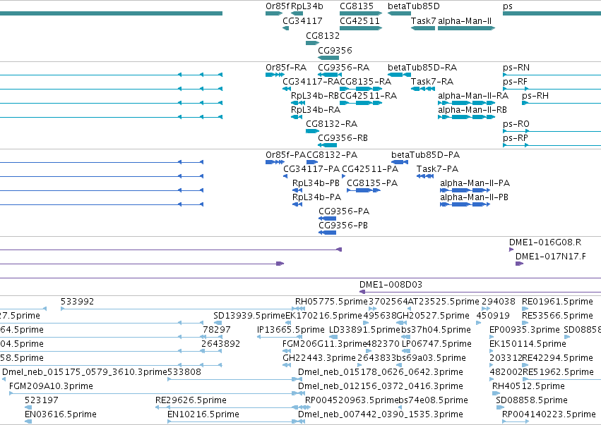Click the CG34117 gene label
This screenshot has width=601, height=425.
tap(302, 21)
